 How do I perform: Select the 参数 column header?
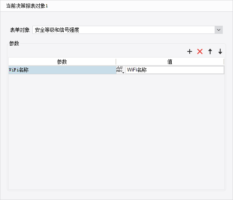point(62,62)
